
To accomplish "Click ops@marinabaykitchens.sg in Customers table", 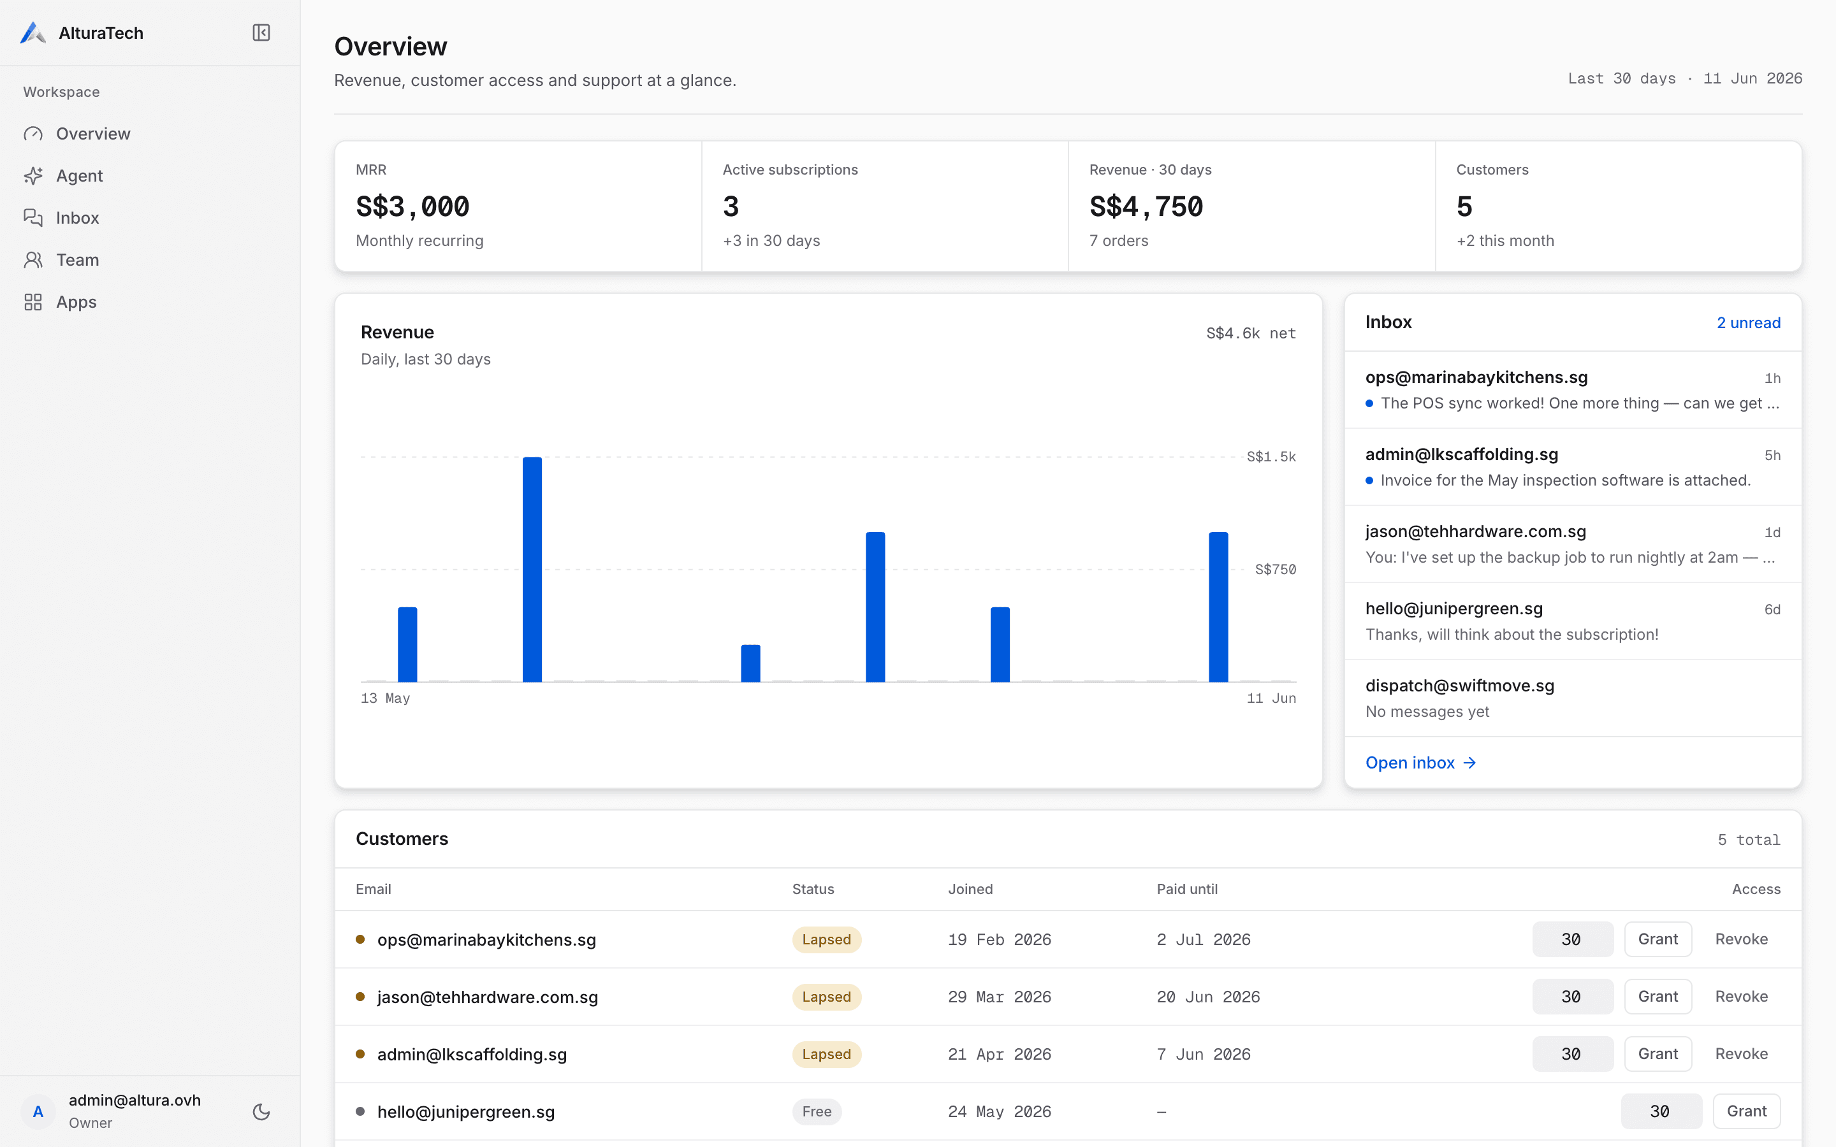I will point(486,940).
